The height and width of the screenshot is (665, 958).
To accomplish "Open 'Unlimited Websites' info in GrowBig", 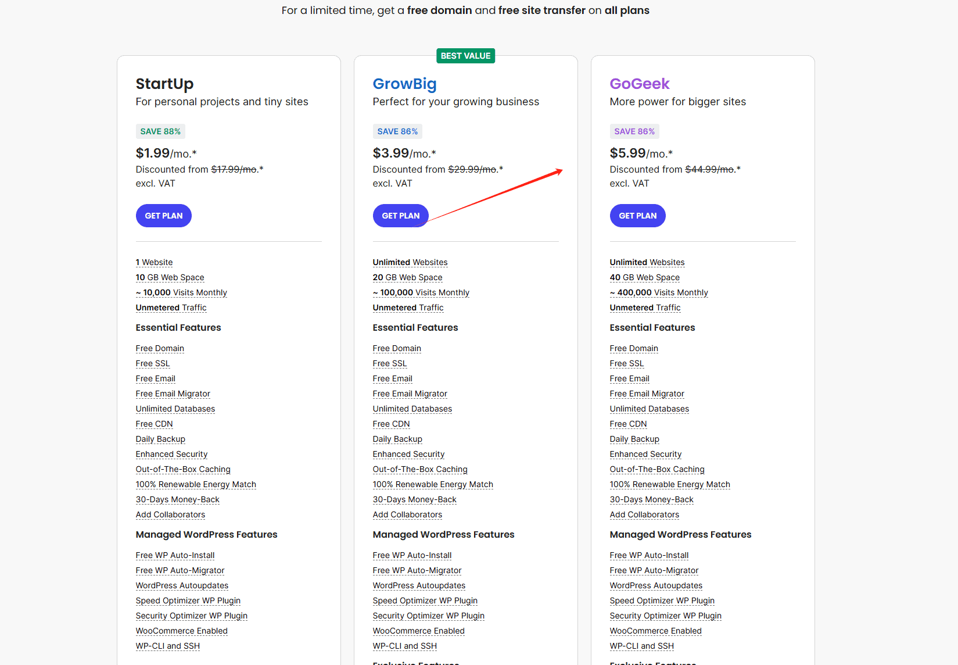I will (410, 262).
